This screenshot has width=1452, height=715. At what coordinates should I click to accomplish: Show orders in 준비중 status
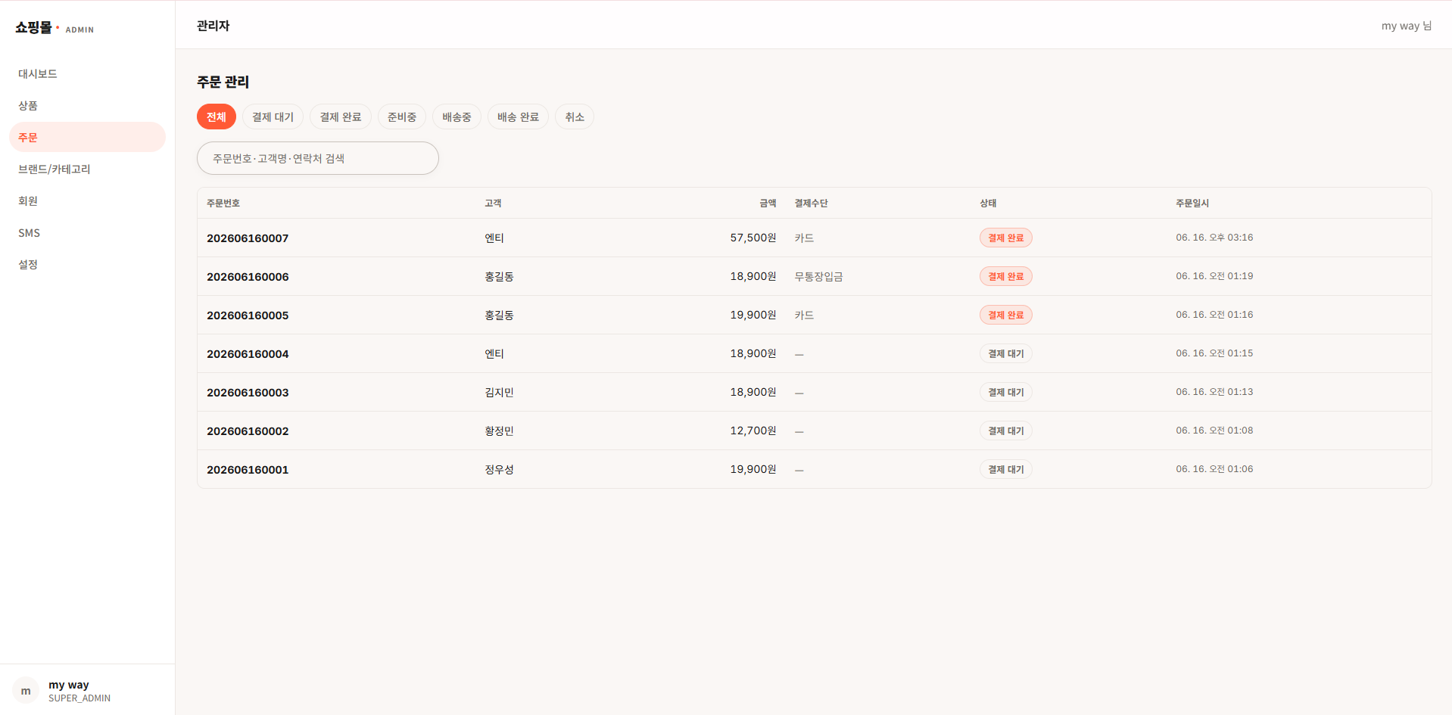click(x=402, y=117)
